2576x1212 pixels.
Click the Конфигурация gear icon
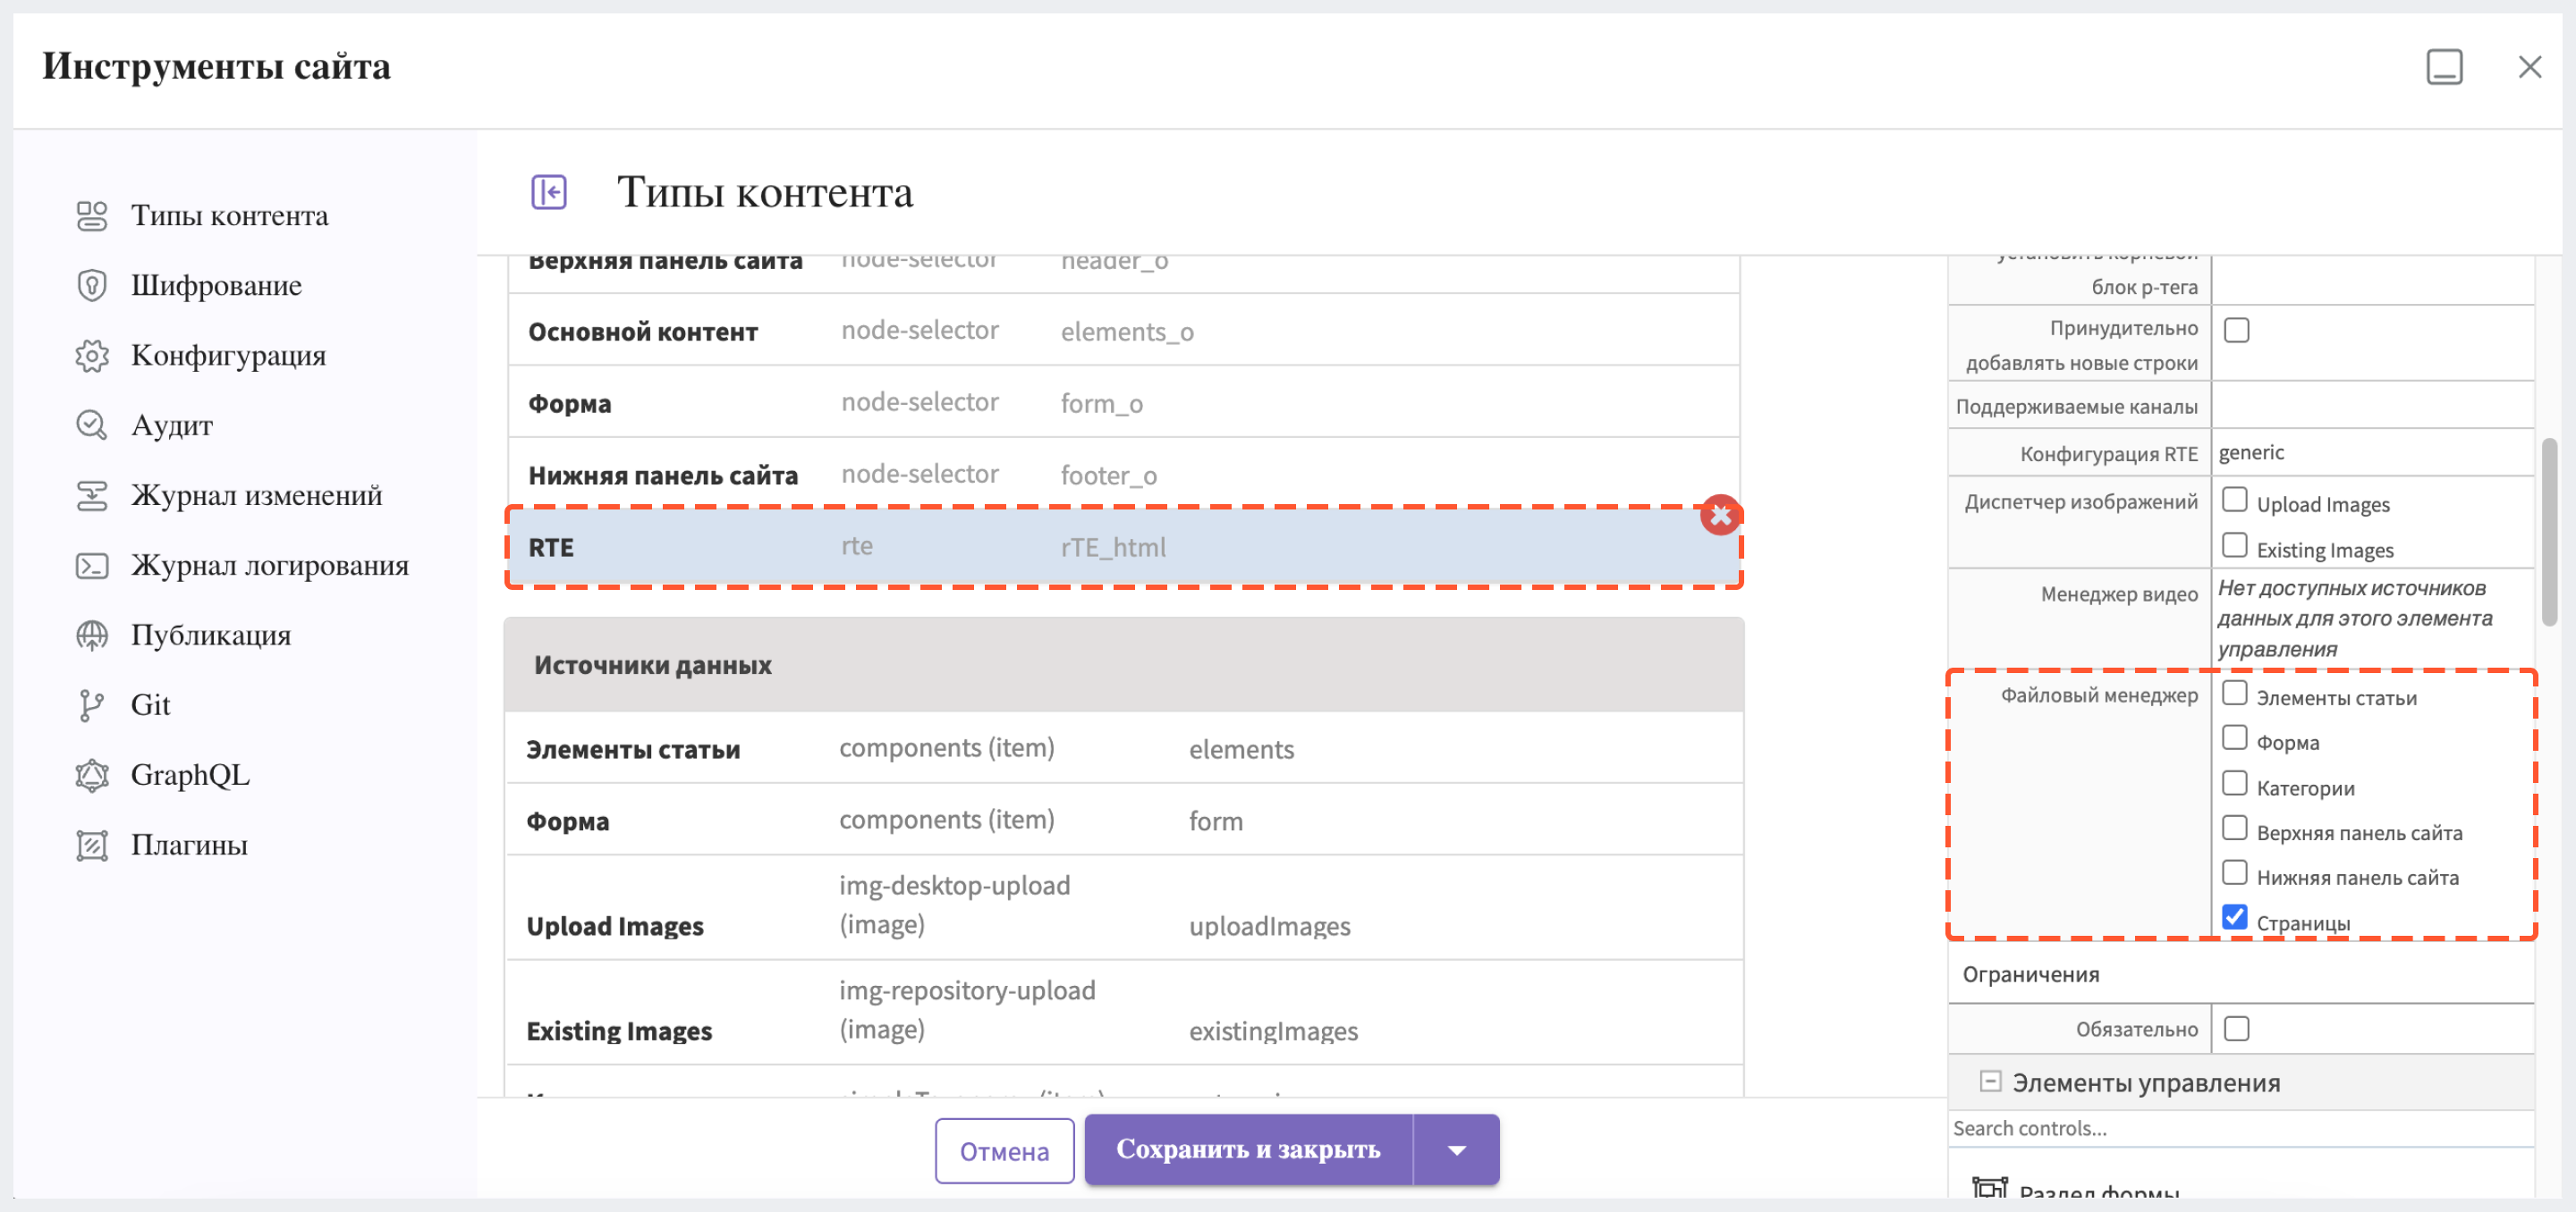92,356
